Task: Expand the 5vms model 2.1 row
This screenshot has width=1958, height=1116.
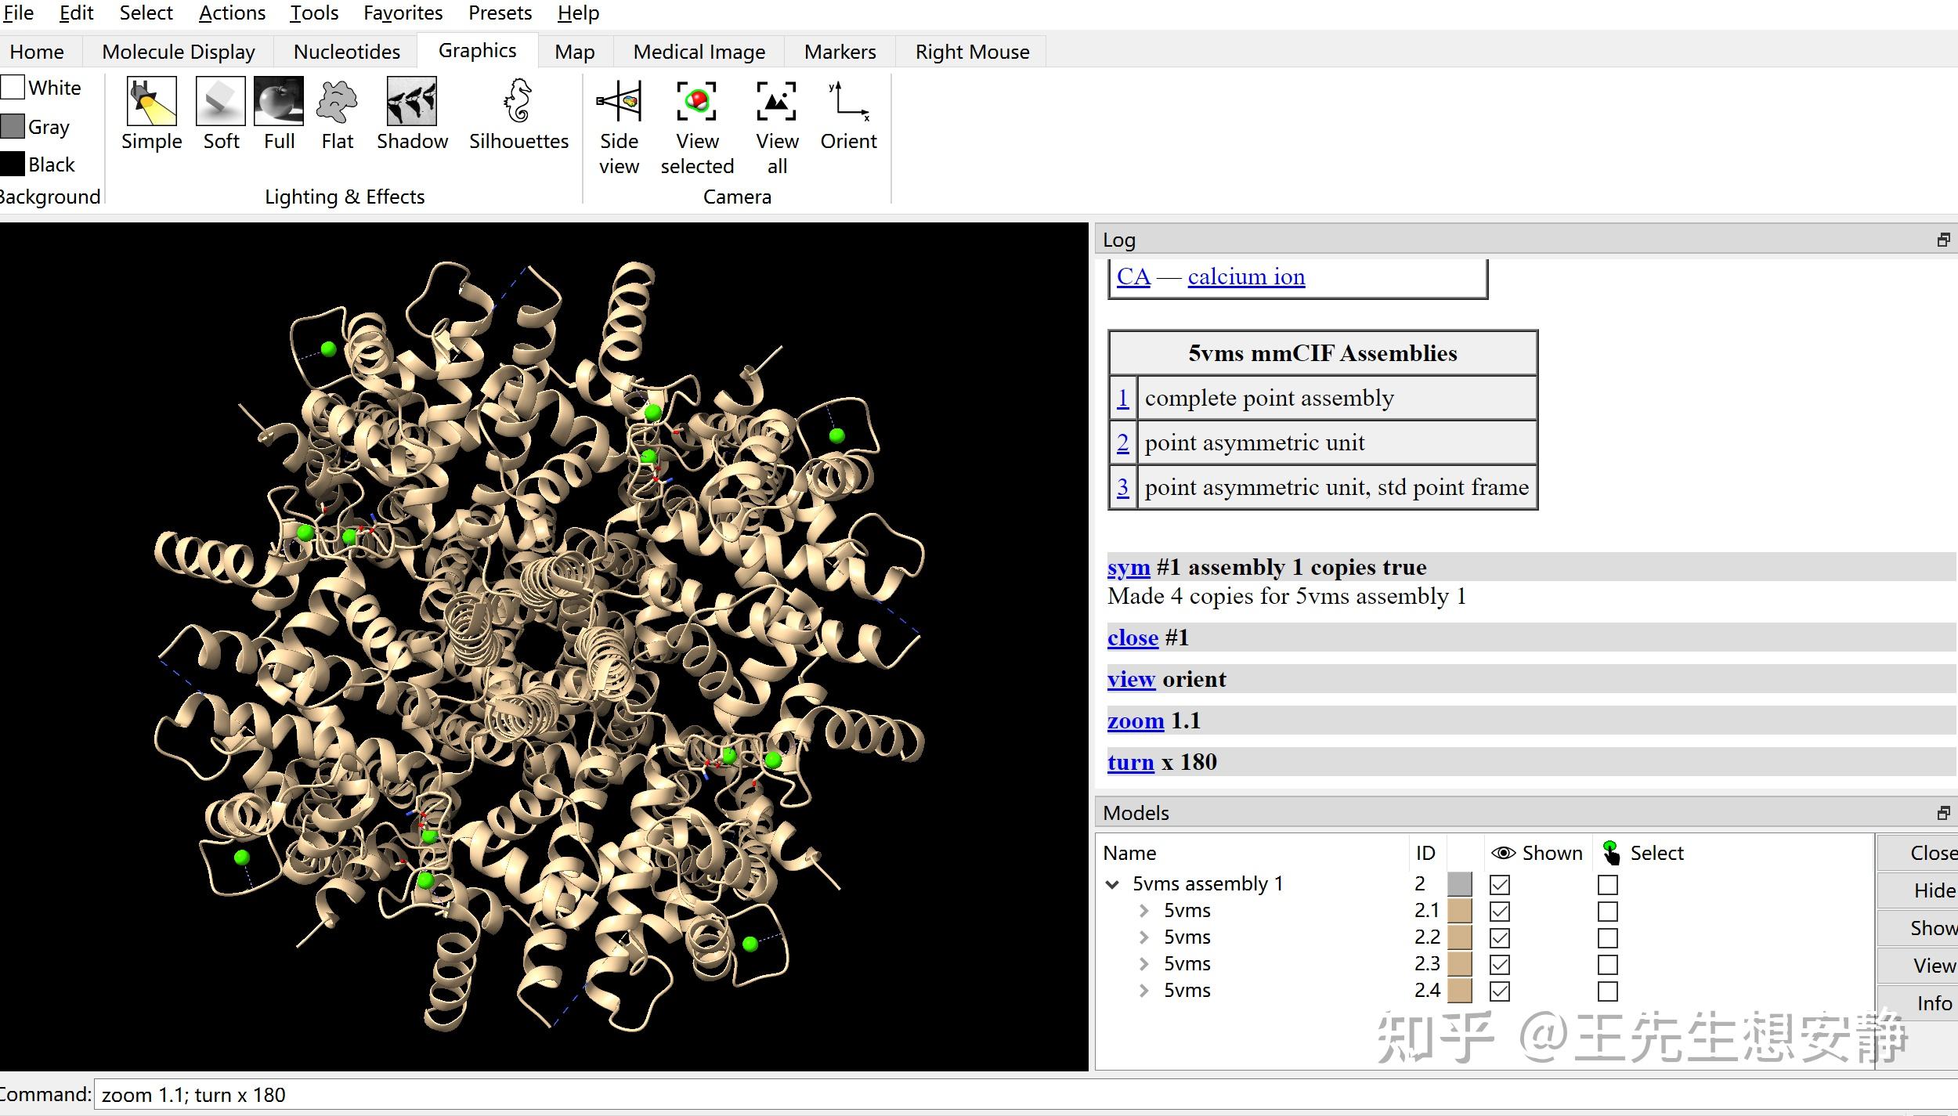Action: [x=1143, y=911]
